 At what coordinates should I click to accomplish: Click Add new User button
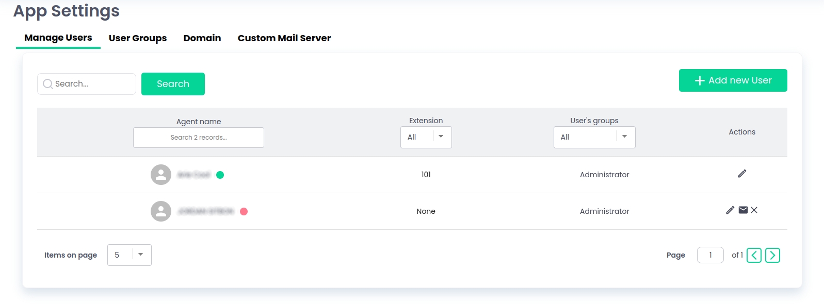733,80
